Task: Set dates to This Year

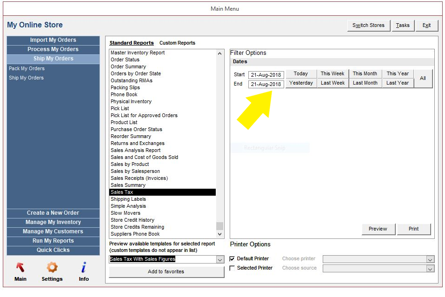Action: (x=398, y=74)
